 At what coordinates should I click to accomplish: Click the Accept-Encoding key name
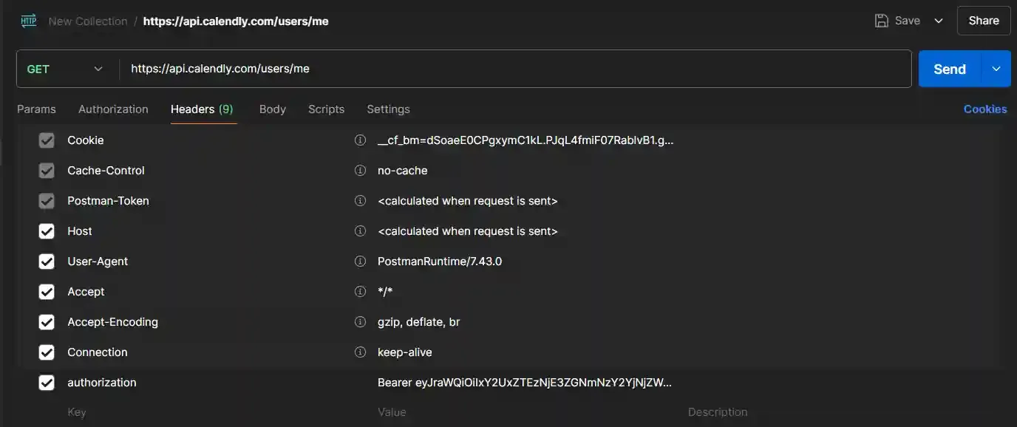(112, 321)
